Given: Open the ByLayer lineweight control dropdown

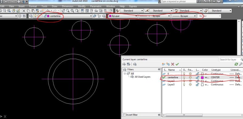Looking at the screenshot, I should coord(195,16).
